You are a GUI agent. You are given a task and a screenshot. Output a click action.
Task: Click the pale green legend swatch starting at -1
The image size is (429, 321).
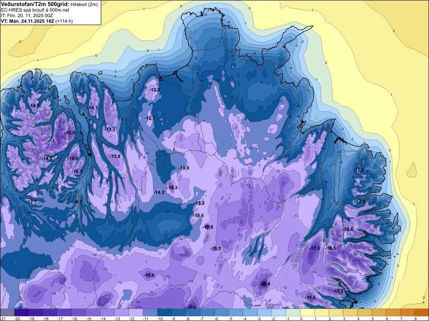[293, 312]
